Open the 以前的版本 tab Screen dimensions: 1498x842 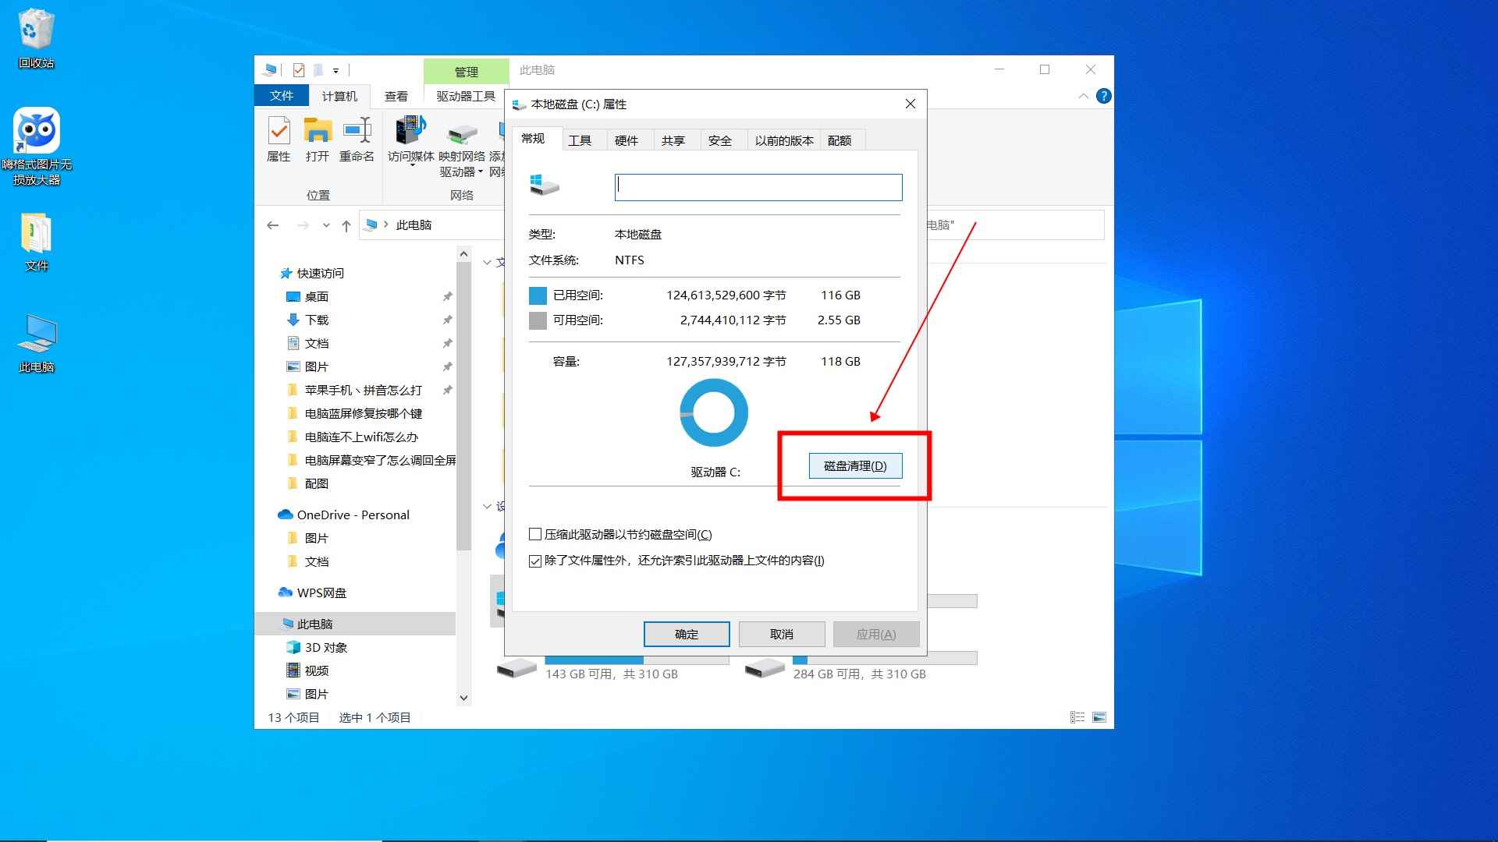point(784,140)
